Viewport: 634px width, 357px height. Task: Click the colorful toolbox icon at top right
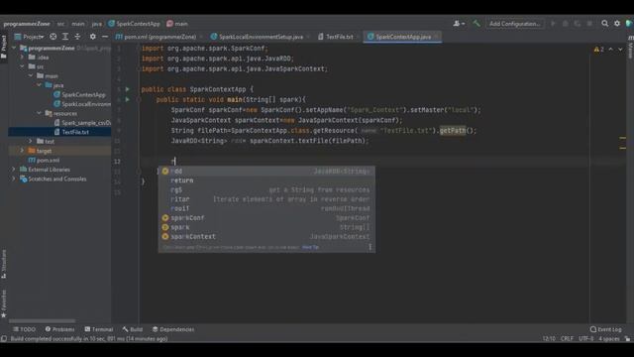(x=629, y=24)
